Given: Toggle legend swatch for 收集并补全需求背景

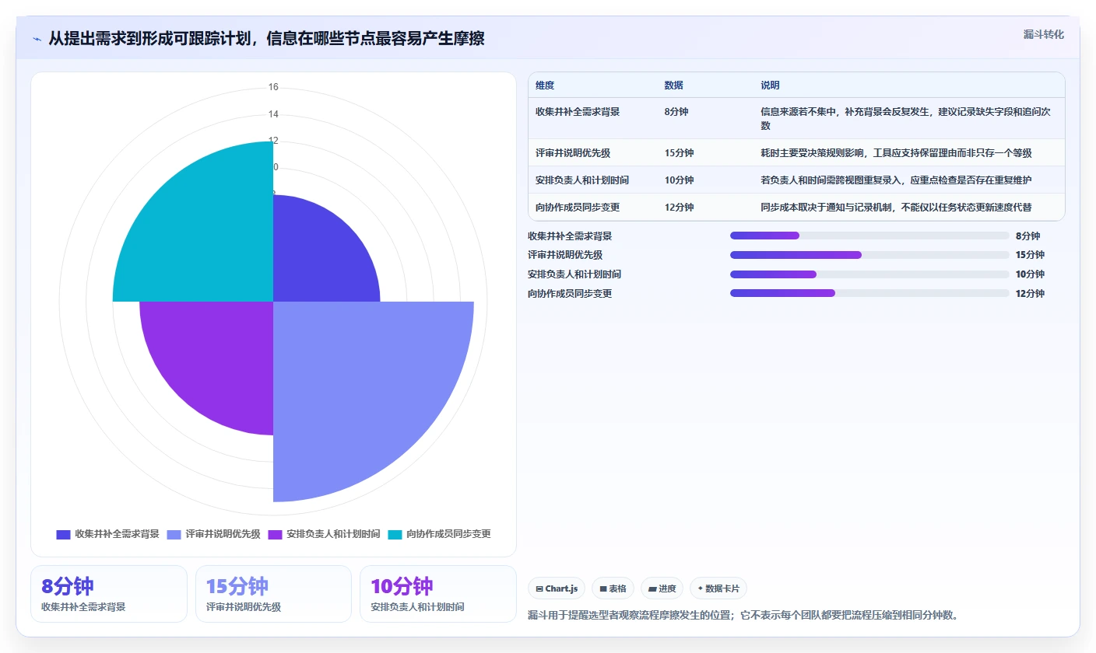Looking at the screenshot, I should click(x=63, y=534).
